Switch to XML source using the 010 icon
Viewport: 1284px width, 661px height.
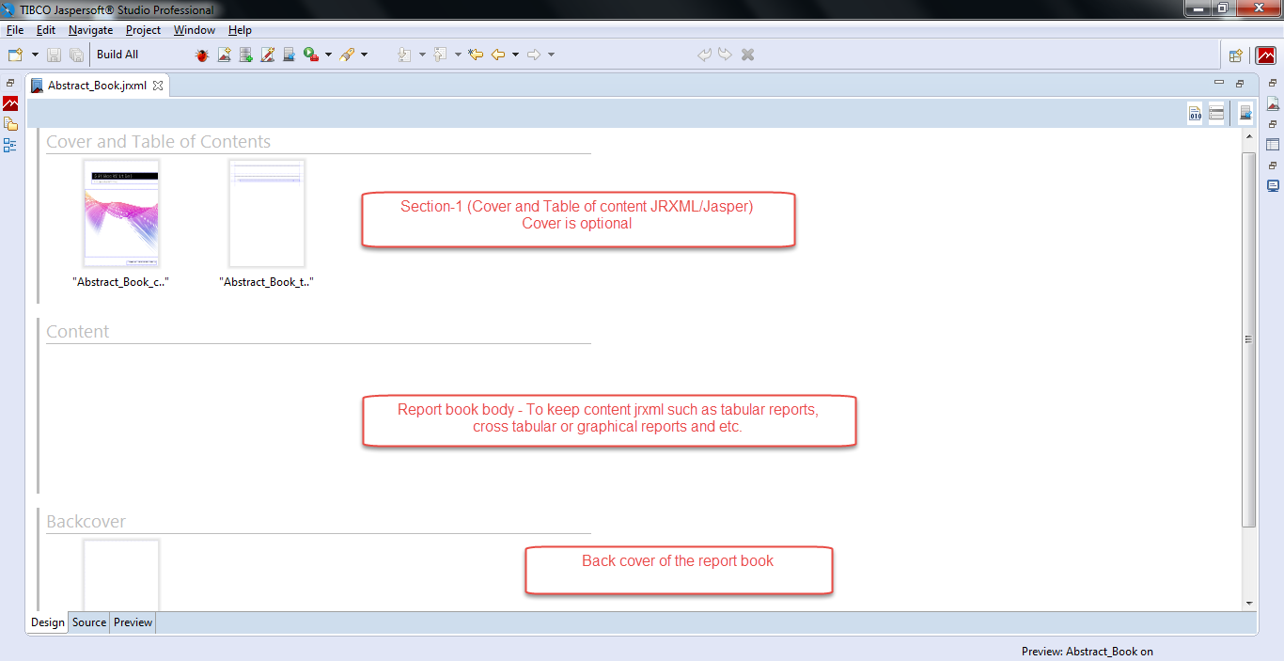pyautogui.click(x=1195, y=112)
